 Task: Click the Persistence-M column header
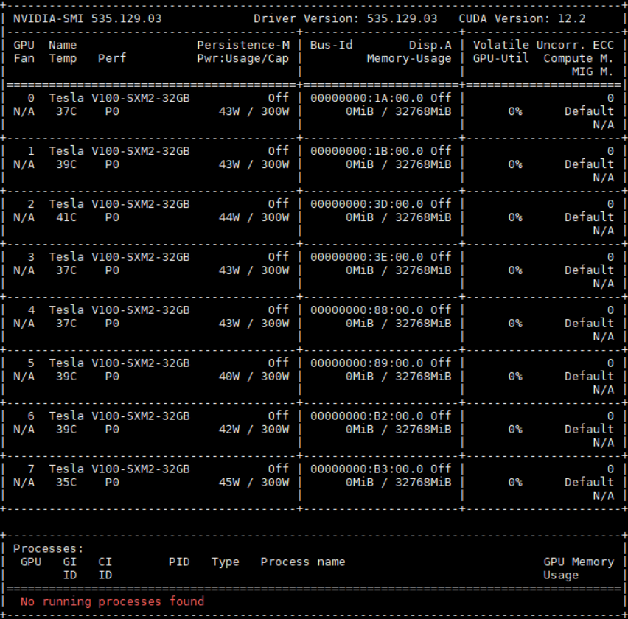click(243, 45)
